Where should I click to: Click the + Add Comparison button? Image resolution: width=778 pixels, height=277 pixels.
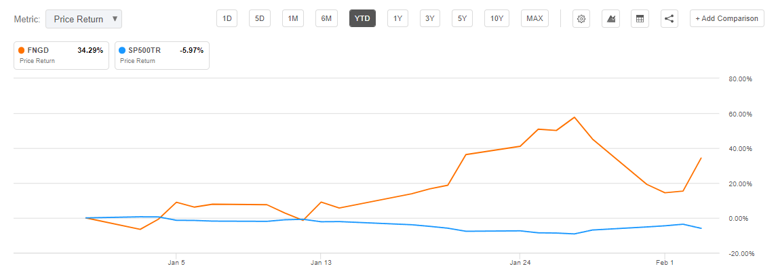click(x=727, y=19)
